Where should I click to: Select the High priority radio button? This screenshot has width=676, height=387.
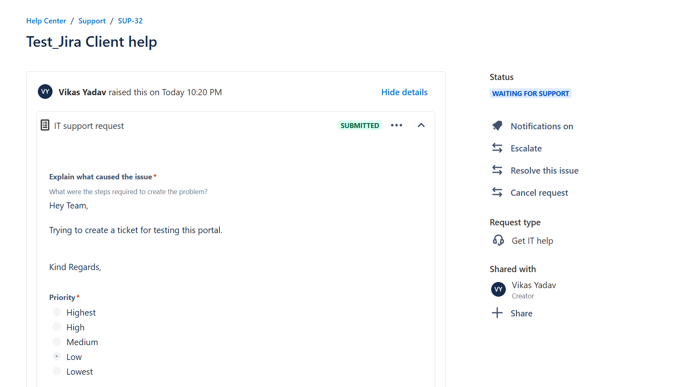click(57, 327)
